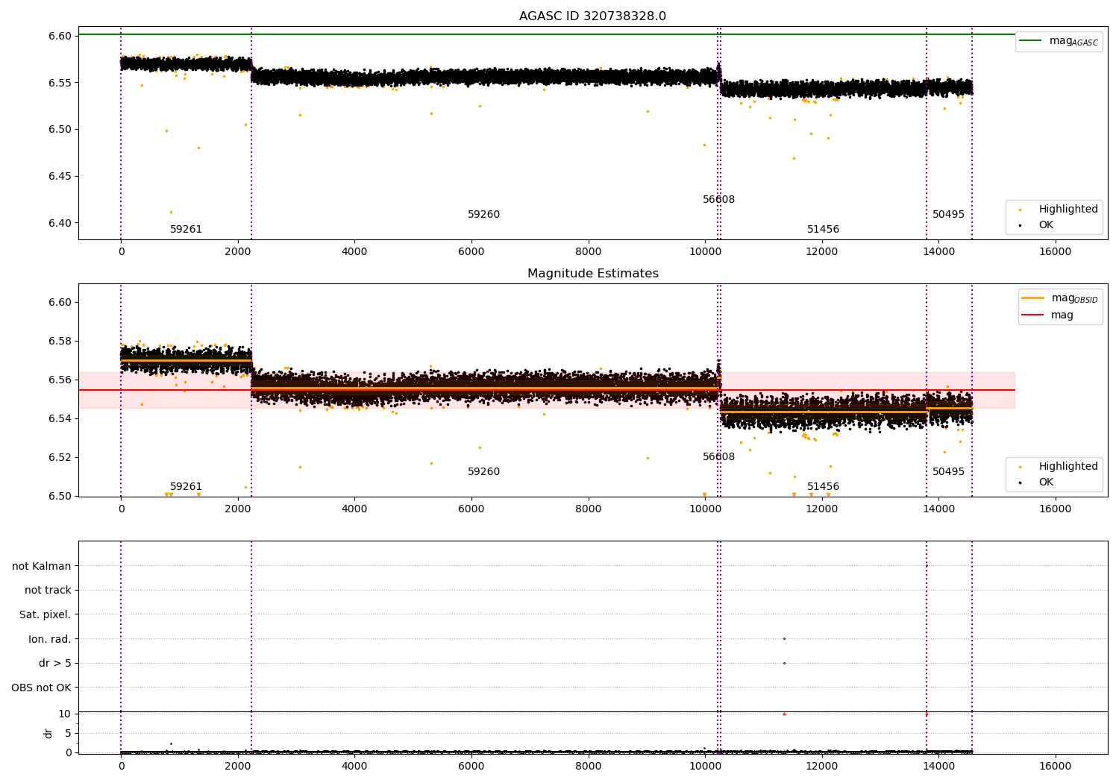
Task: Click the 6.40 y-tick label on top plot
Action: [x=60, y=223]
